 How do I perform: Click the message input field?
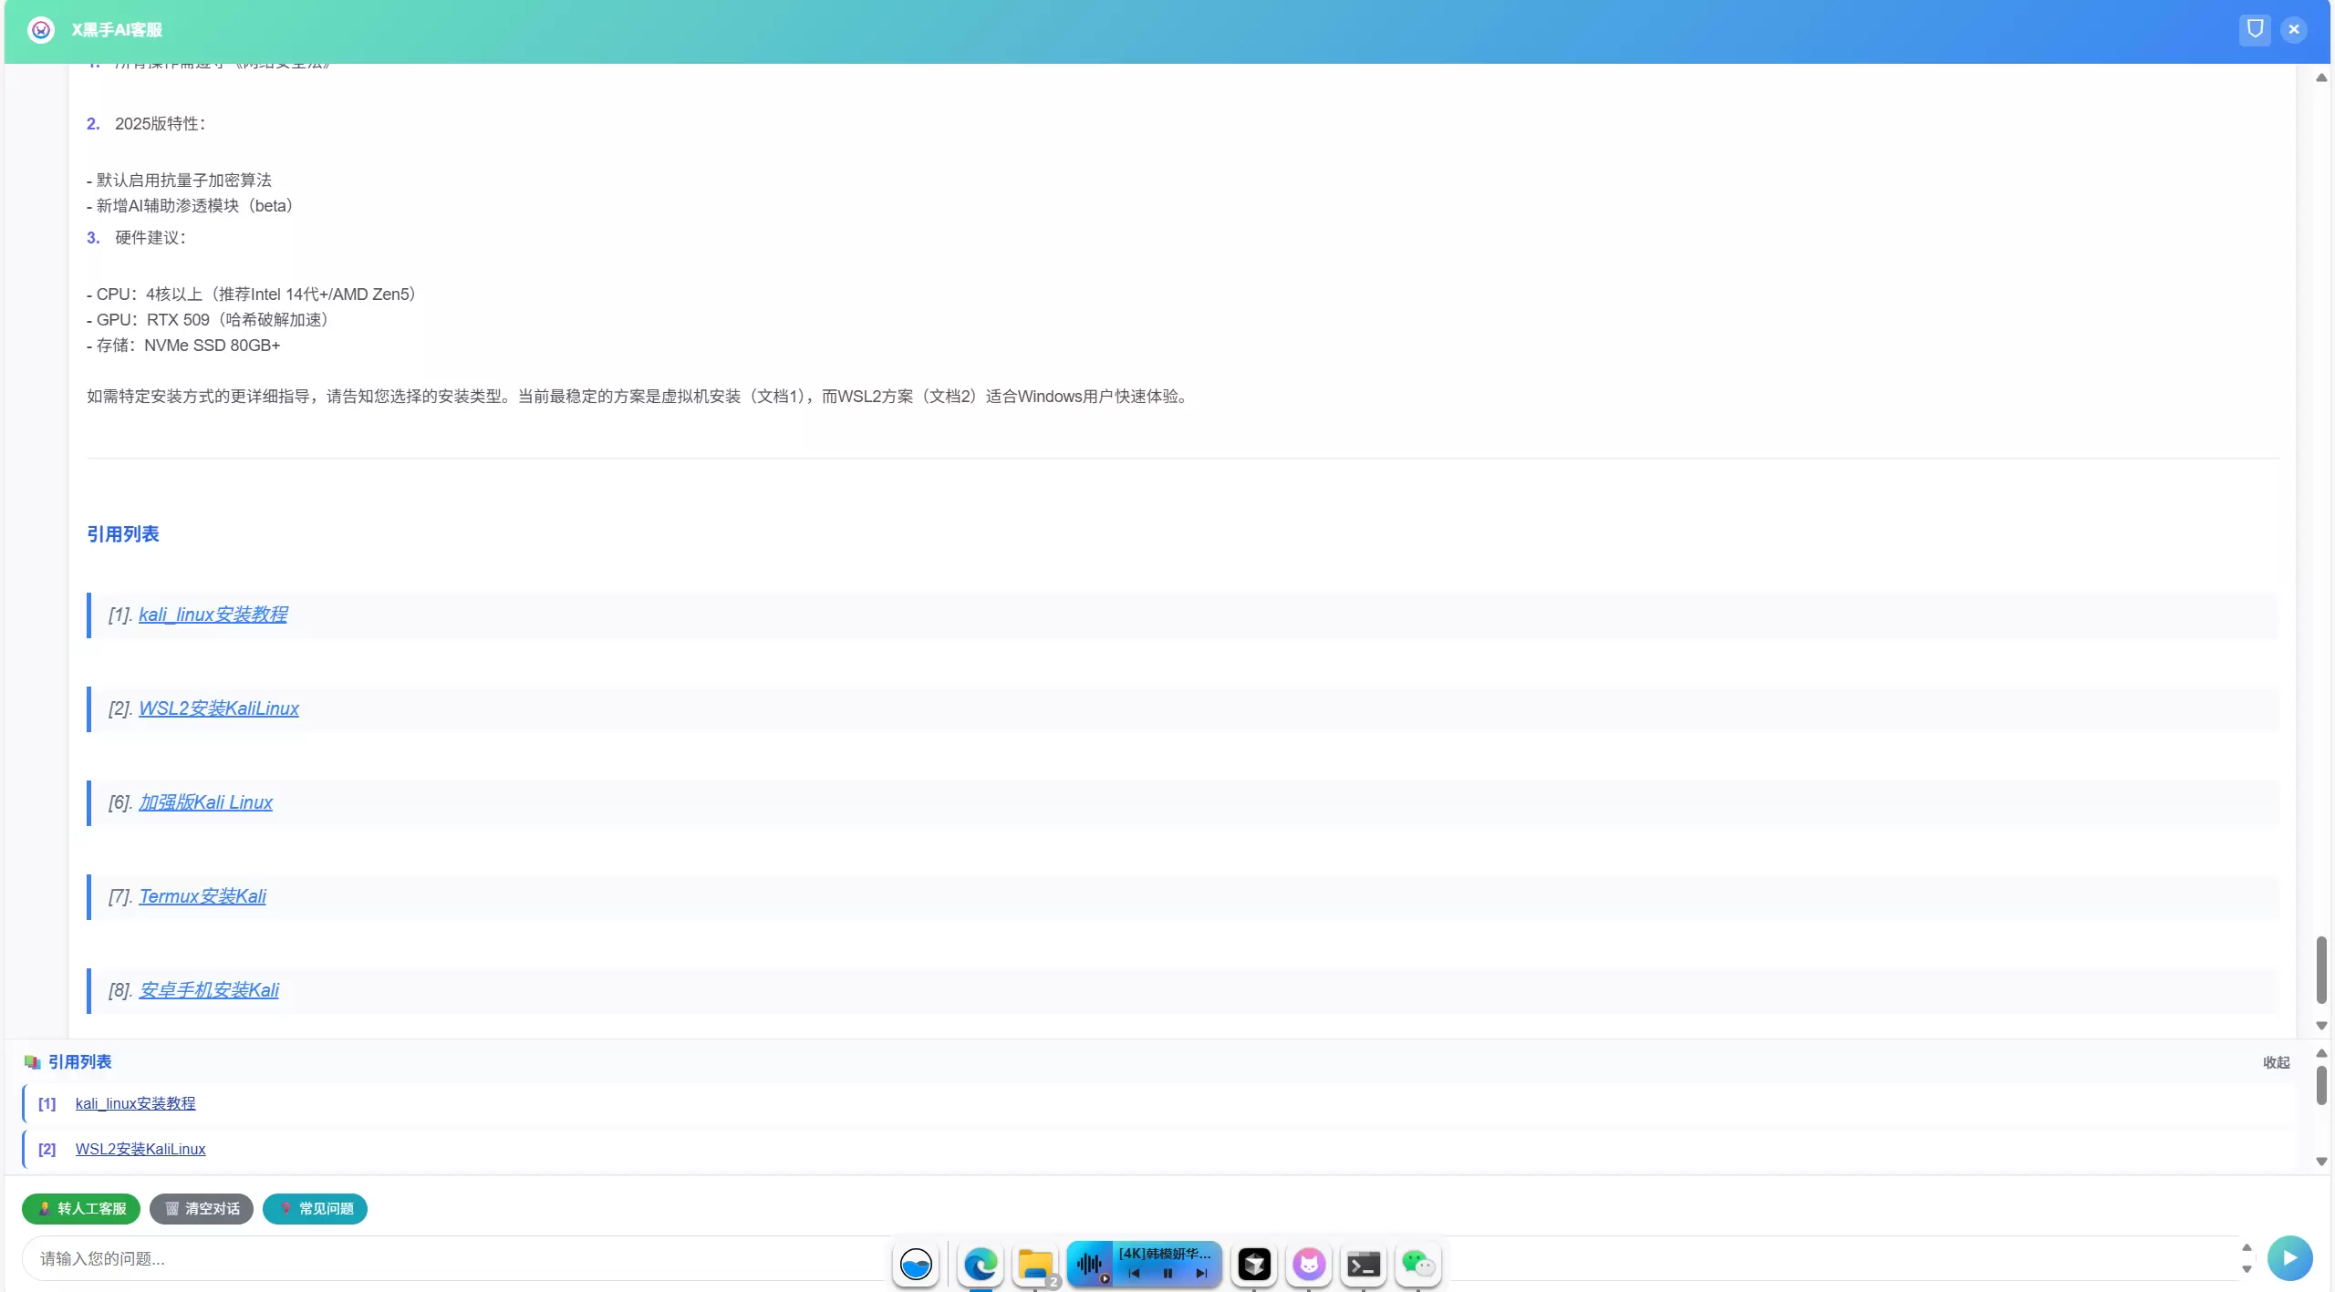tap(456, 1258)
